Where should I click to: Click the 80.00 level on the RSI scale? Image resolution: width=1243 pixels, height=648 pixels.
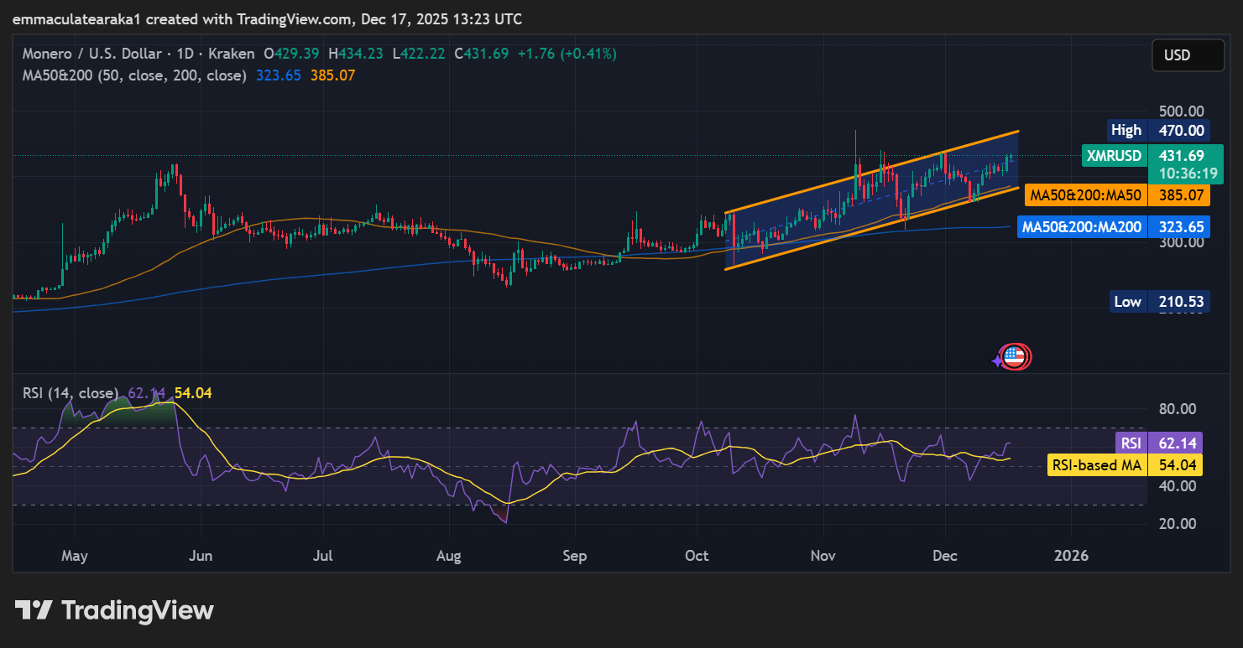pos(1178,409)
